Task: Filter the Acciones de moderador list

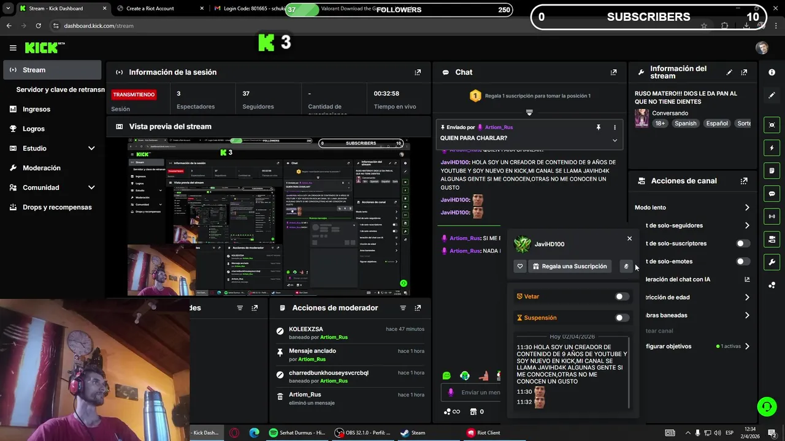Action: [x=403, y=308]
